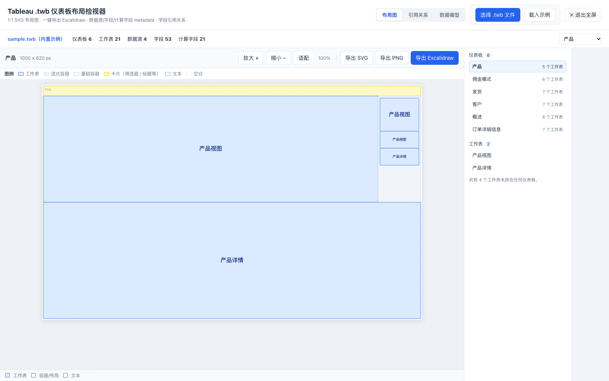Viewport: 609px width, 381px height.
Task: Click the large 产品视图 zone in canvas
Action: (210, 149)
